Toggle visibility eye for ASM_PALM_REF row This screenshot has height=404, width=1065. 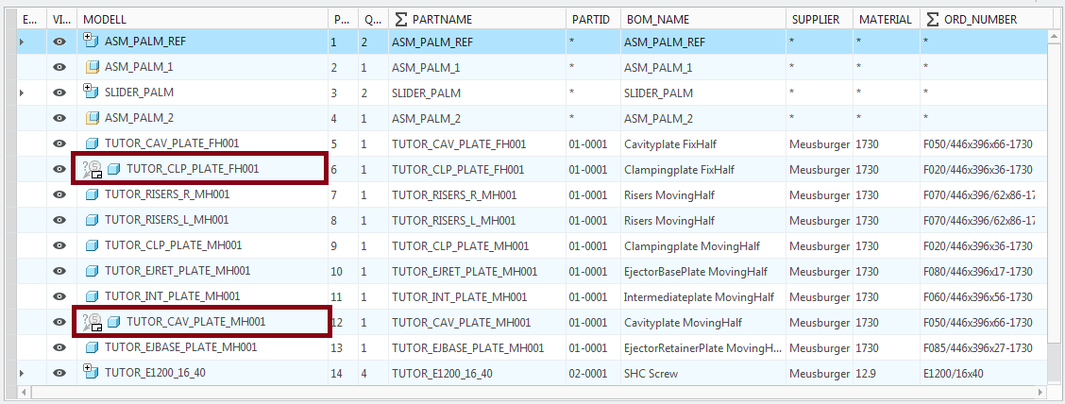(x=59, y=42)
